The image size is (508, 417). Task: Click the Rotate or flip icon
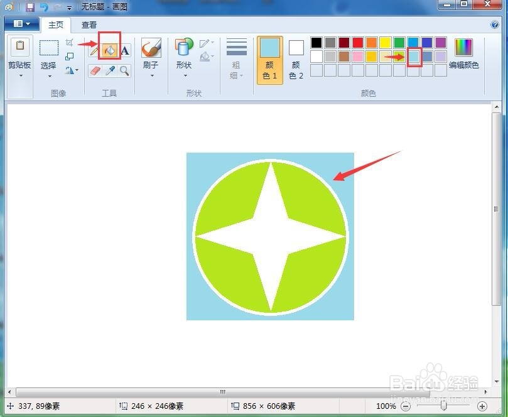[69, 70]
